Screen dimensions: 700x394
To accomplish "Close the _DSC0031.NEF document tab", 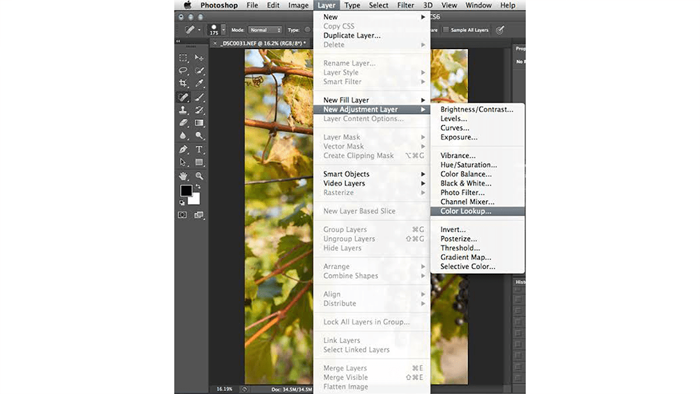I will pyautogui.click(x=215, y=44).
